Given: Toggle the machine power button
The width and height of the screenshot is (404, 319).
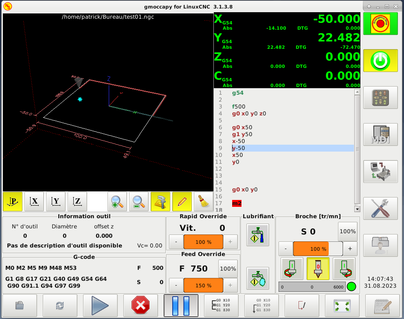Looking at the screenshot, I should point(380,61).
